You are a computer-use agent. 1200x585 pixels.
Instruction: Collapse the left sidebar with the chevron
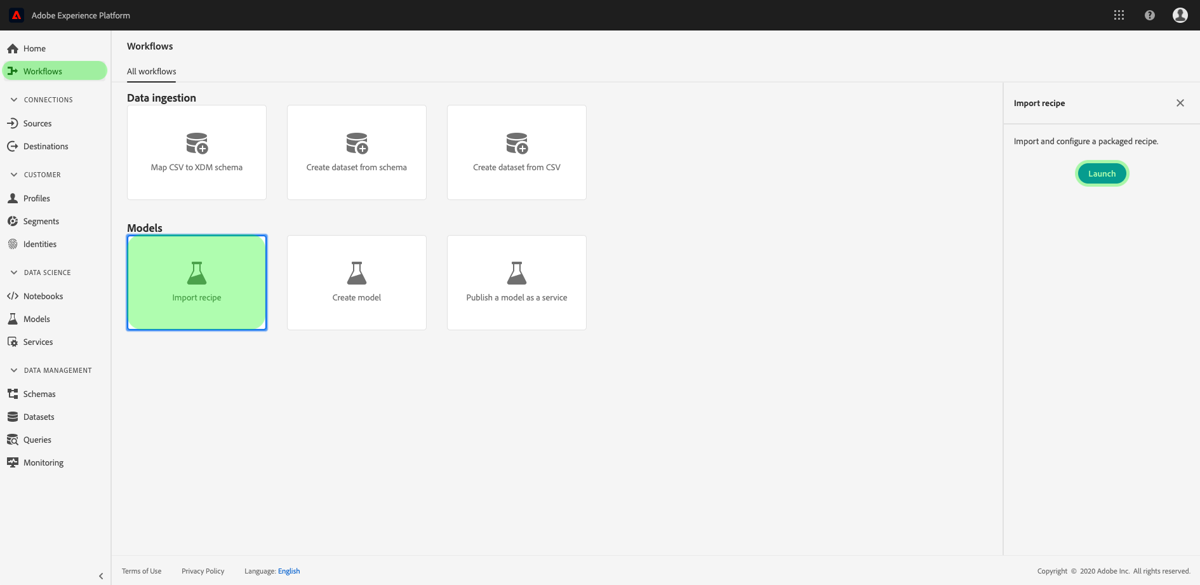click(101, 576)
